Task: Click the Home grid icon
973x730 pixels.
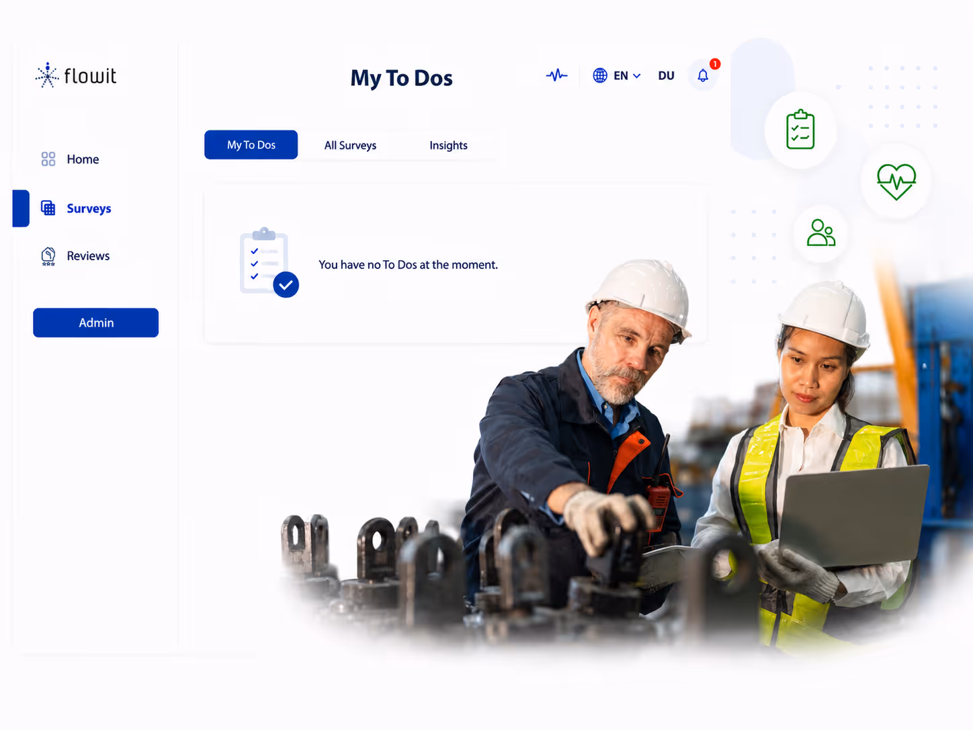Action: (48, 159)
